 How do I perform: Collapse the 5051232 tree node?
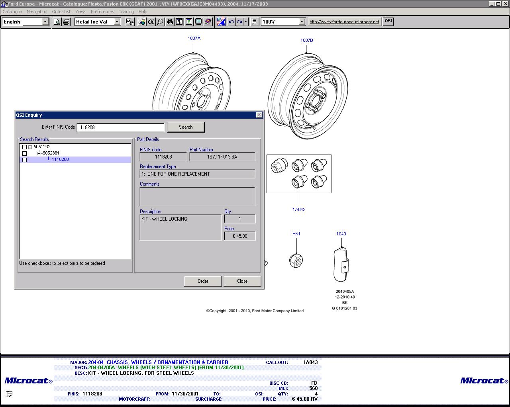pyautogui.click(x=30, y=147)
